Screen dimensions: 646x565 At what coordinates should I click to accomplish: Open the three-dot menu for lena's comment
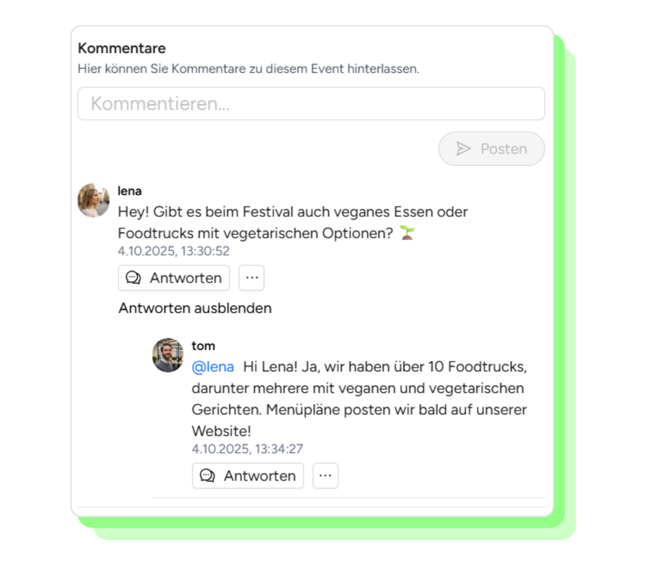(x=251, y=278)
